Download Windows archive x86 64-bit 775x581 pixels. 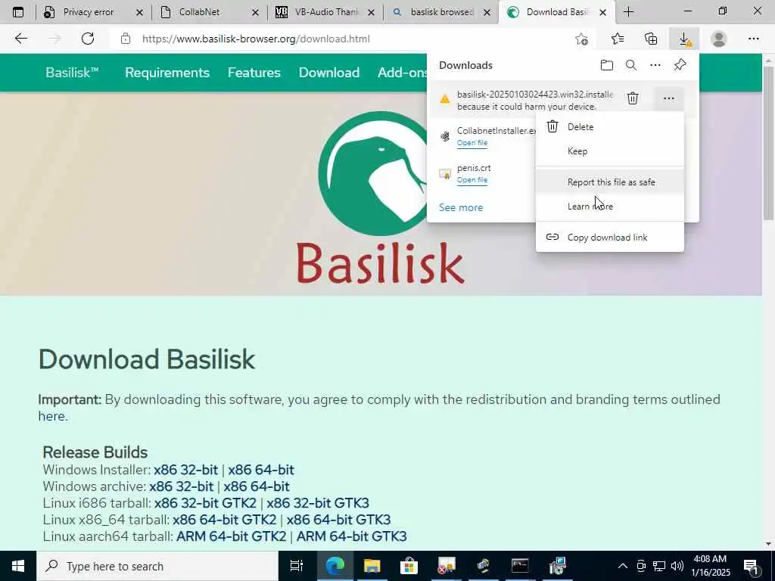coord(257,486)
